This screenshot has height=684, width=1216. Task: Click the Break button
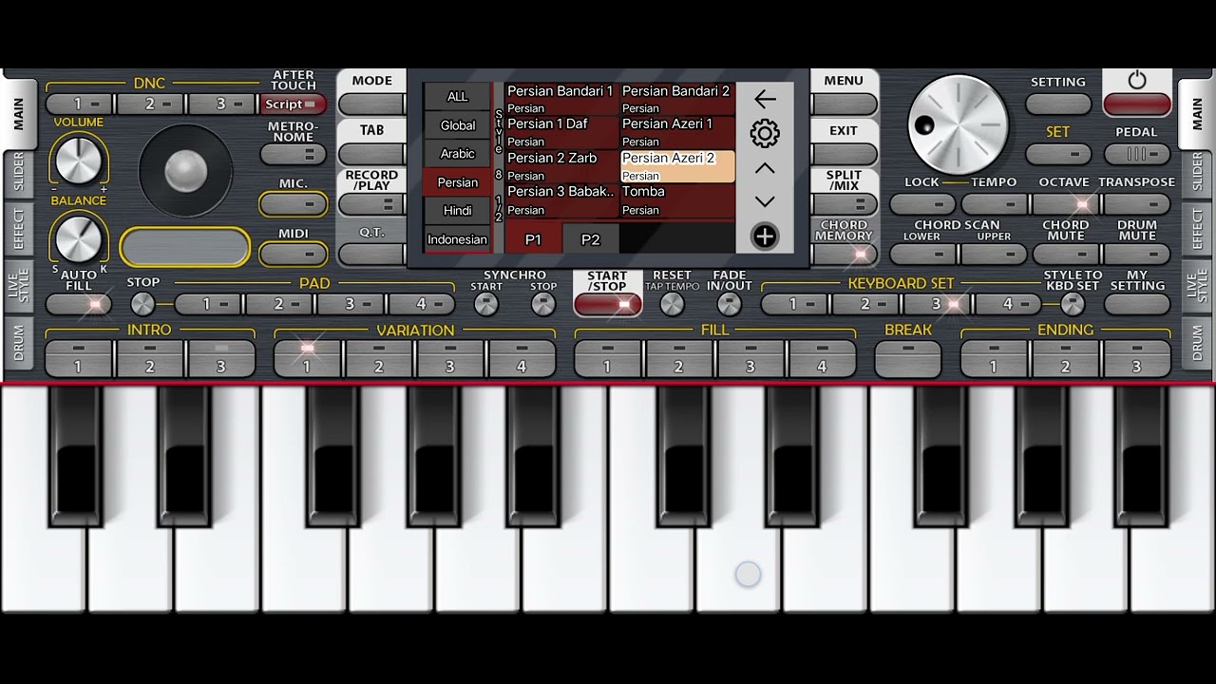(x=908, y=358)
